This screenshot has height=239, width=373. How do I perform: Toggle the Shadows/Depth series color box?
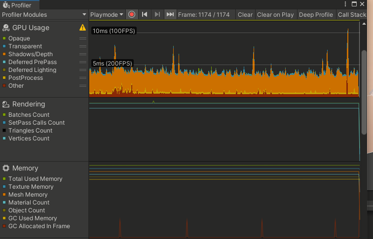4,54
